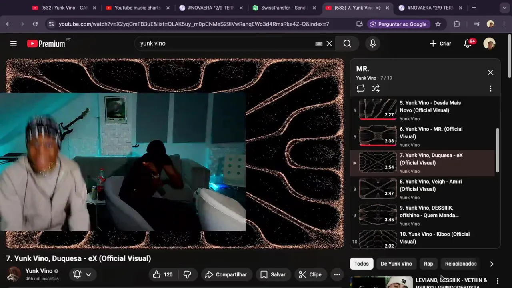512x288 pixels.
Task: Open Chrome profile avatar in toolbar
Action: coord(490,24)
